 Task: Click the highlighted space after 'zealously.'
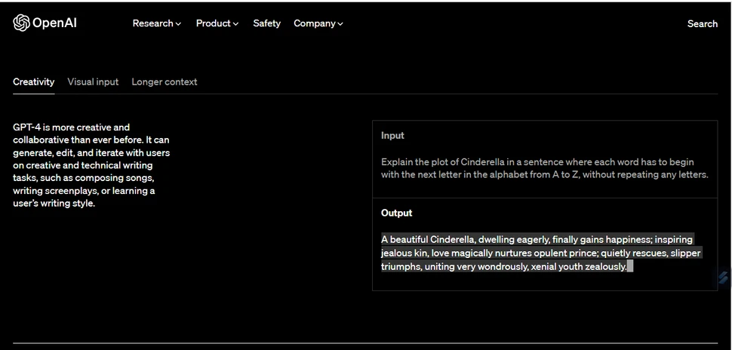tap(630, 266)
